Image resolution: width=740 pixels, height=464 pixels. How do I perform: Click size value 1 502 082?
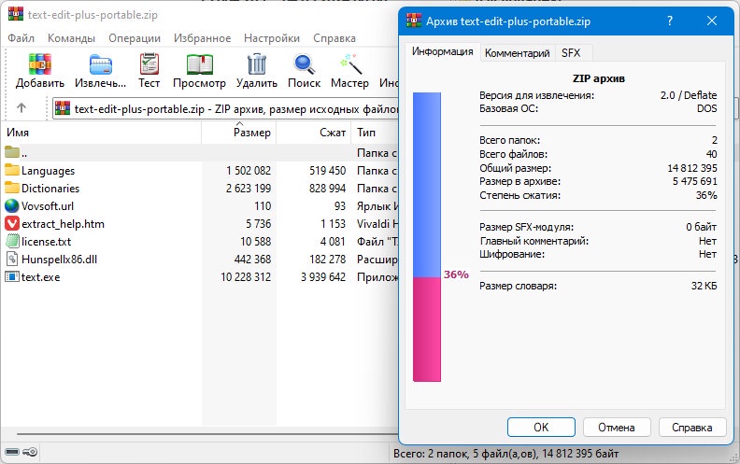[249, 170]
